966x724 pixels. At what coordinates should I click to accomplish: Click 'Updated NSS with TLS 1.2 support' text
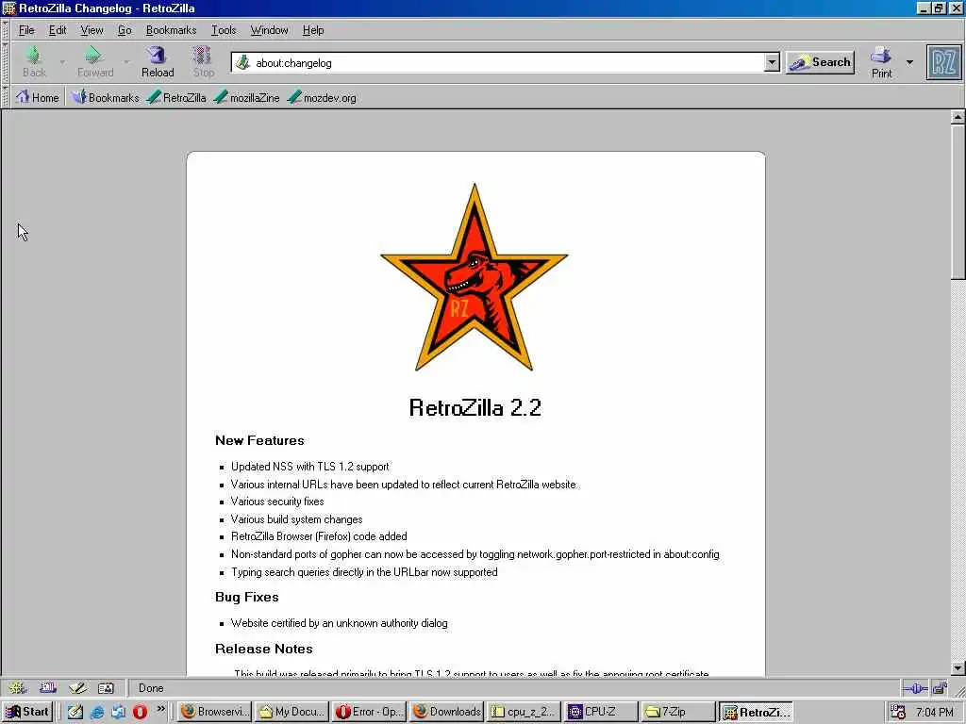[x=309, y=467]
